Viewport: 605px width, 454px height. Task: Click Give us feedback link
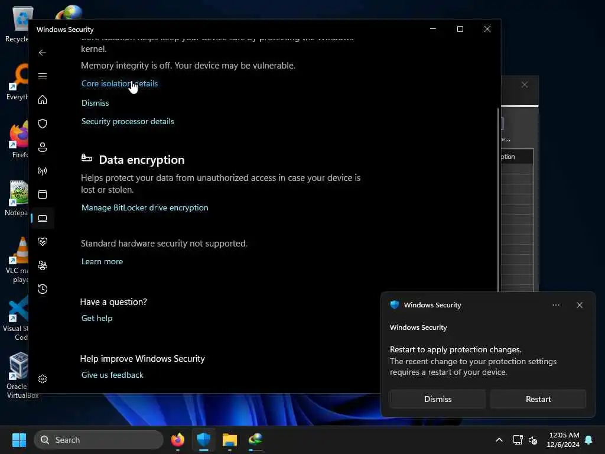pyautogui.click(x=112, y=375)
